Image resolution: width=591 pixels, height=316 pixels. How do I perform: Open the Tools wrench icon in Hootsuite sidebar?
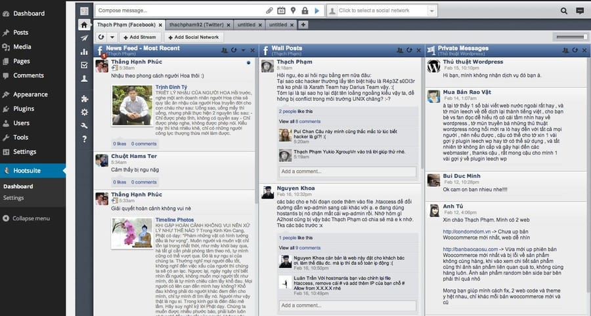[x=84, y=126]
